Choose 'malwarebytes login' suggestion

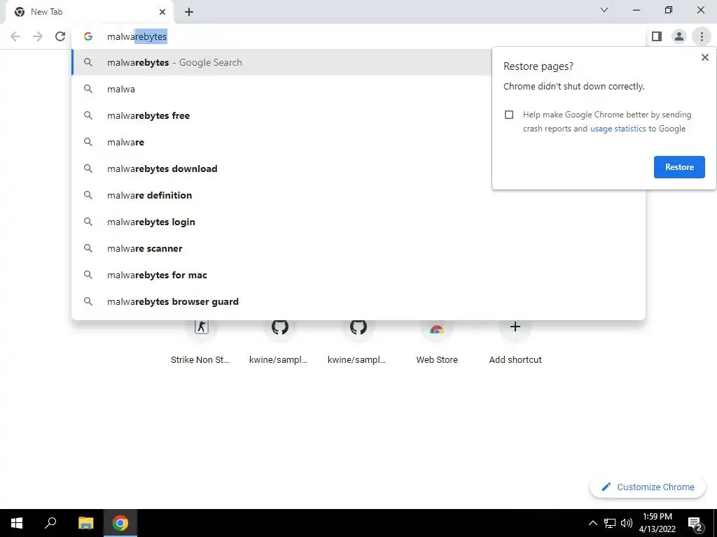click(x=358, y=222)
